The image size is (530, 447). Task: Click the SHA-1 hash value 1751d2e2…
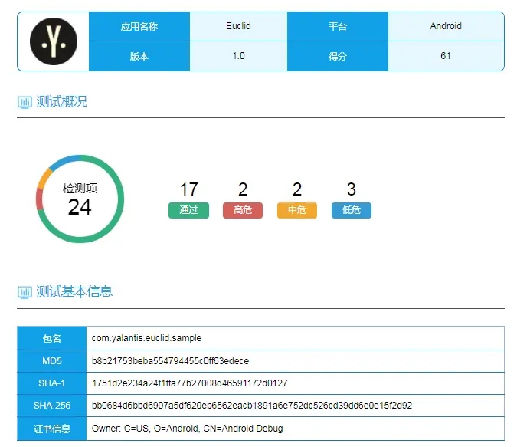pos(190,383)
